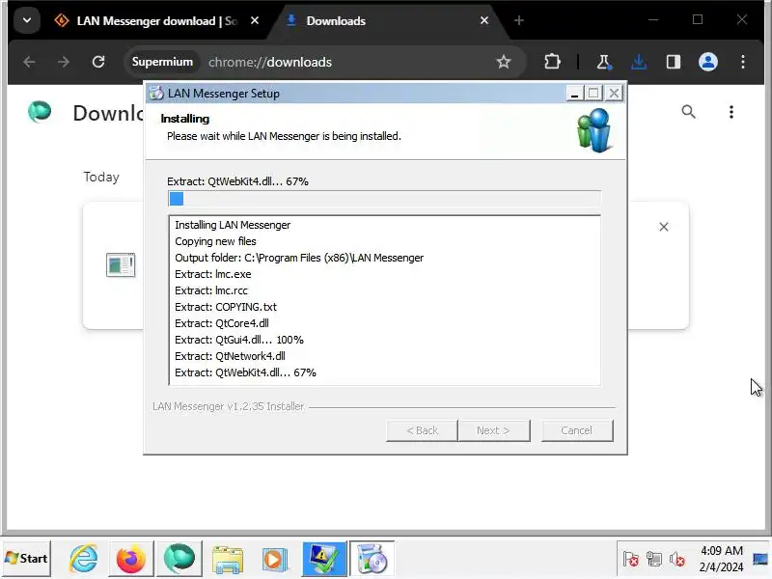The image size is (772, 579).
Task: Toggle the browser side panel
Action: (673, 62)
